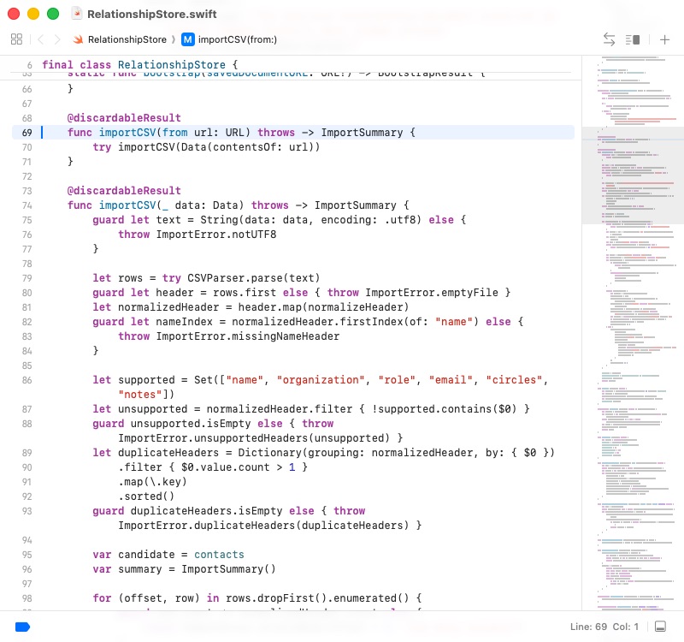Click line number 69 in the gutter
Image resolution: width=684 pixels, height=642 pixels.
tap(27, 133)
